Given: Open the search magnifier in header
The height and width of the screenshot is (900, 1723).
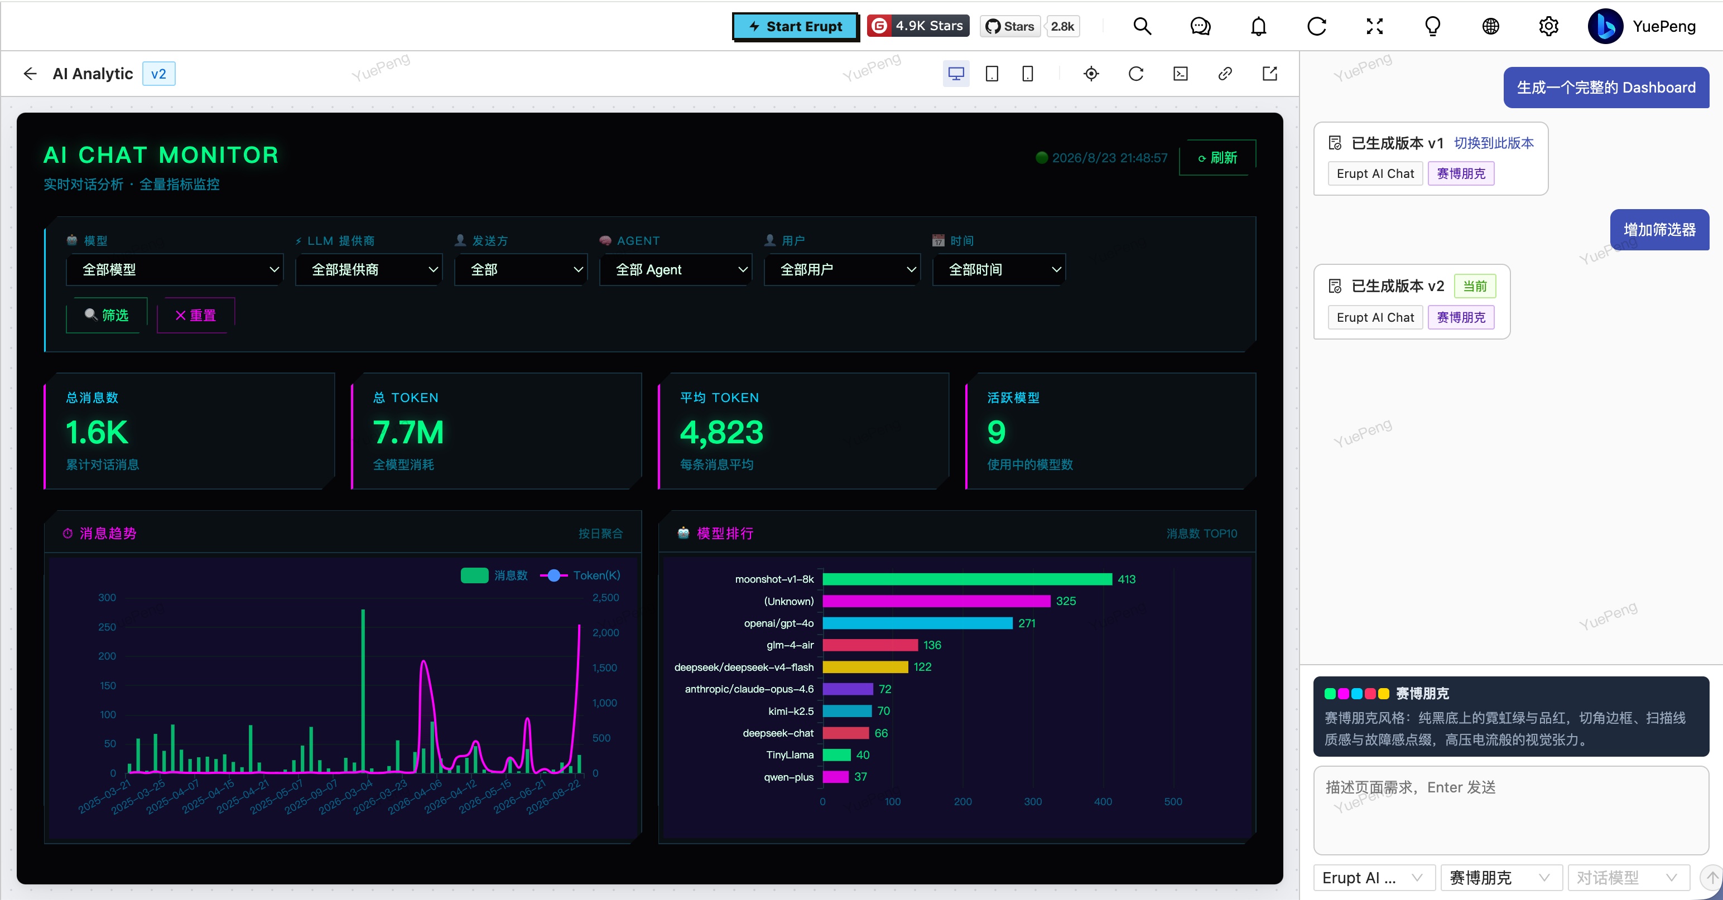Looking at the screenshot, I should pos(1142,26).
